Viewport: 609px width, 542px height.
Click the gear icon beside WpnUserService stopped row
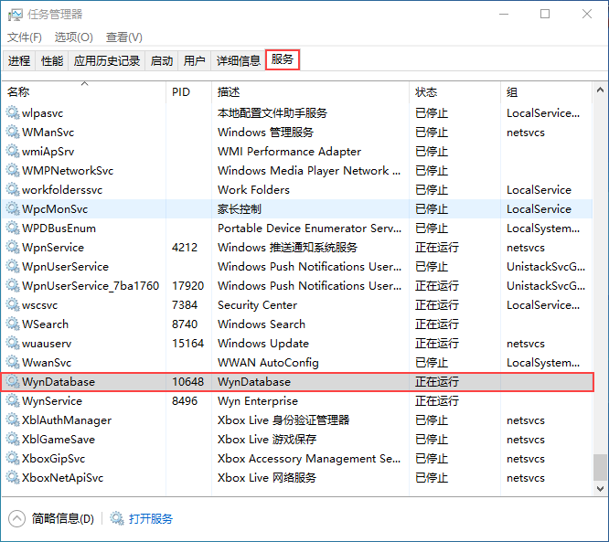[13, 266]
